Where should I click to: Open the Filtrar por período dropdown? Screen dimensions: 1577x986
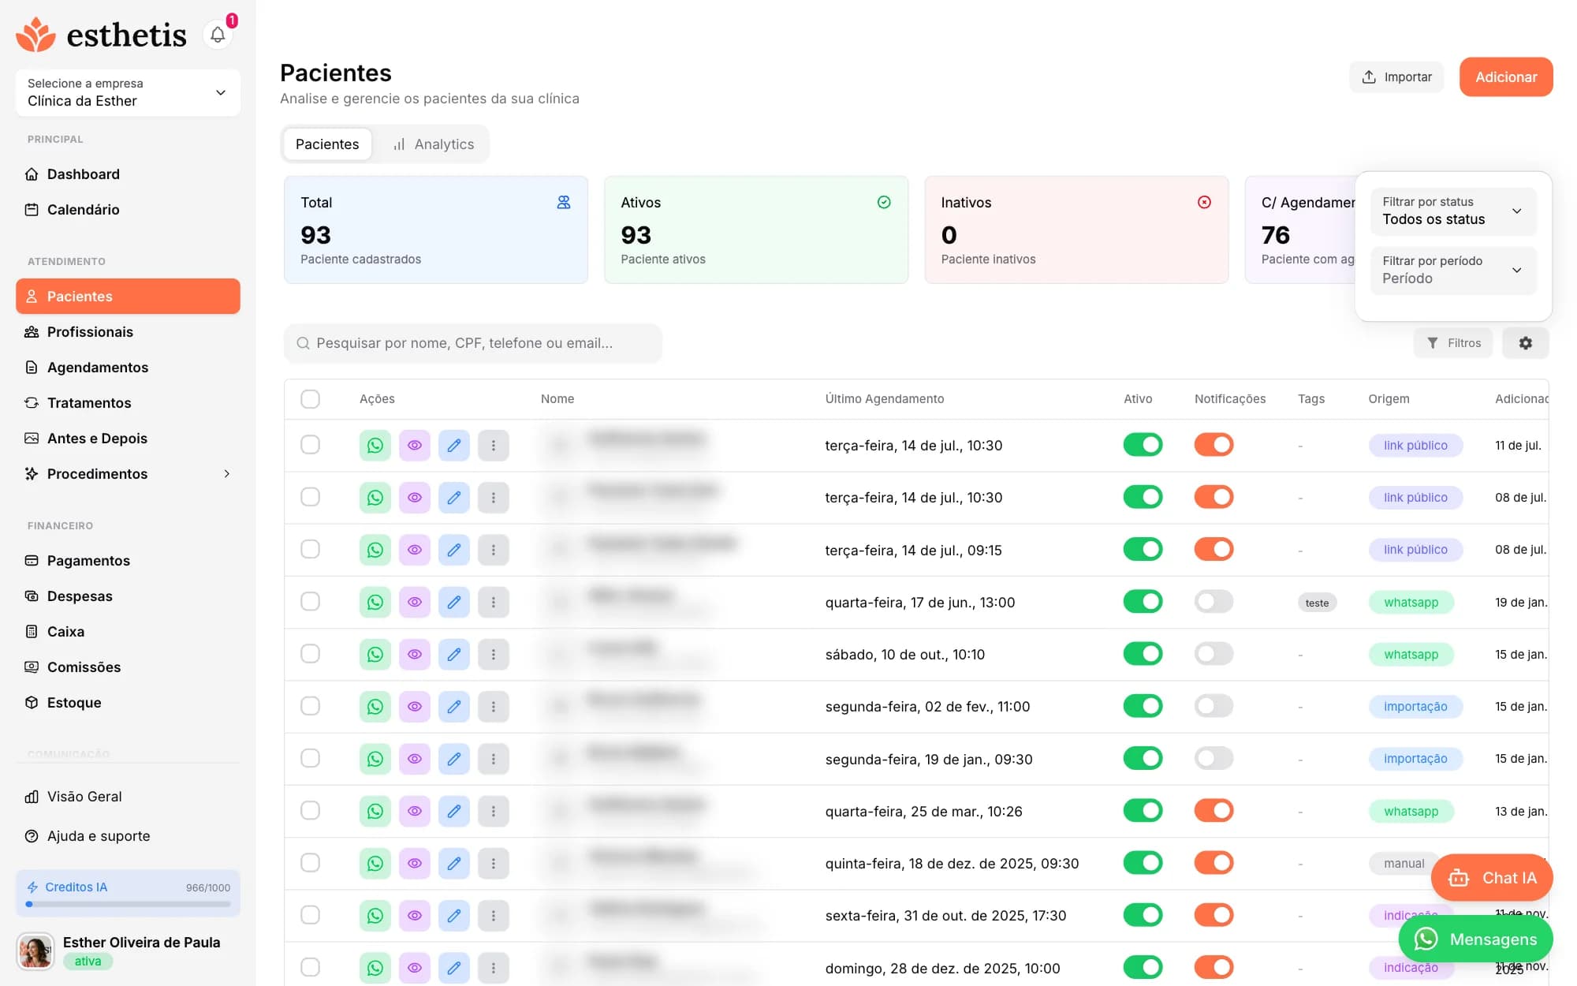pos(1453,270)
